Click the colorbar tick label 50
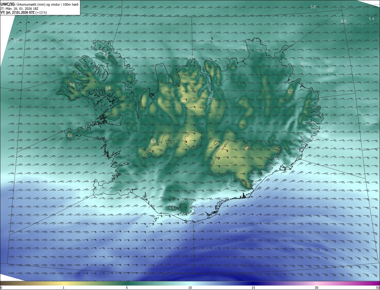Screen dimensions: 380x290 point(378,288)
